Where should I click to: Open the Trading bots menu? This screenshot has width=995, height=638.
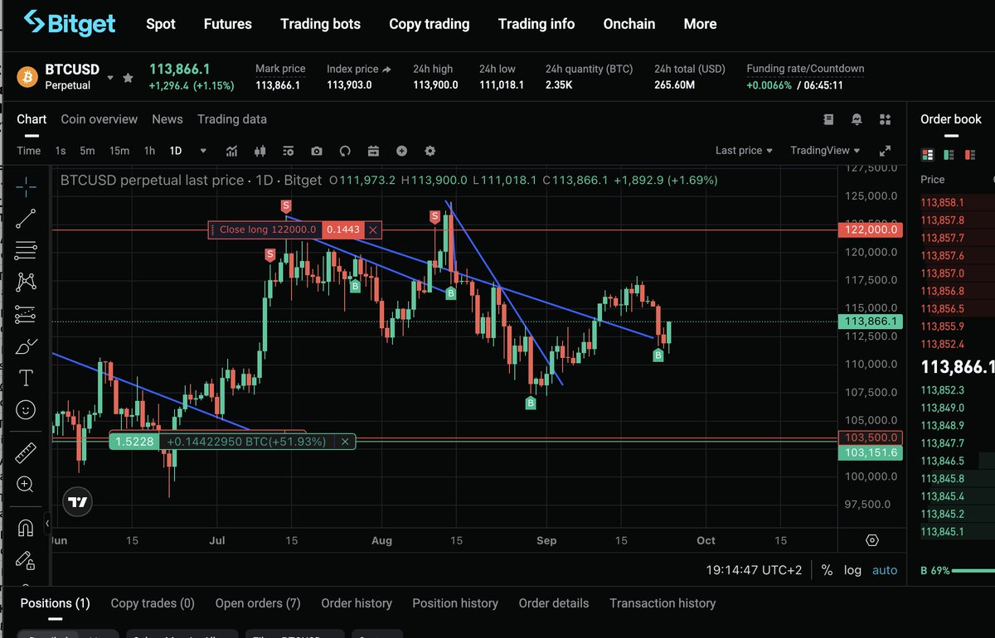point(320,24)
